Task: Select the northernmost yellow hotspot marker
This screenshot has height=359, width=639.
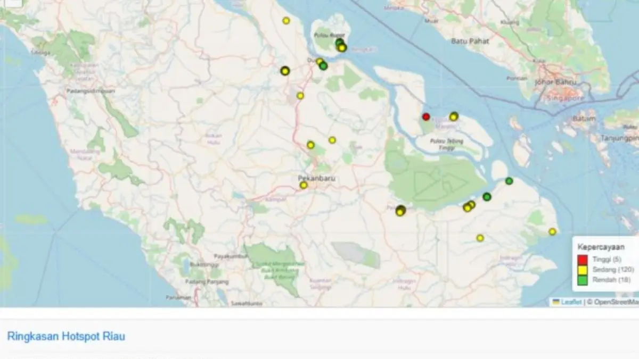Action: pyautogui.click(x=286, y=21)
